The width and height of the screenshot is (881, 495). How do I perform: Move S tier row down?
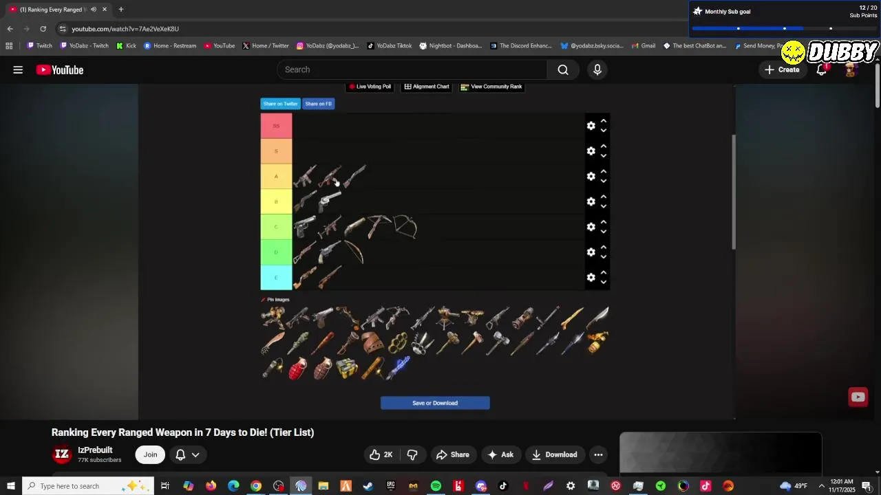604,156
